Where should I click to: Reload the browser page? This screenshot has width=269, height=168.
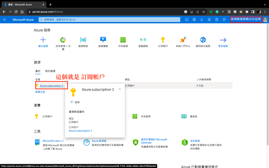(16, 12)
